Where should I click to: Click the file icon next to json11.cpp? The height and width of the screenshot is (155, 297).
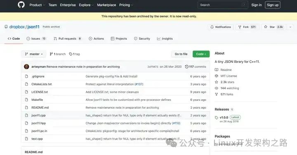click(x=26, y=115)
